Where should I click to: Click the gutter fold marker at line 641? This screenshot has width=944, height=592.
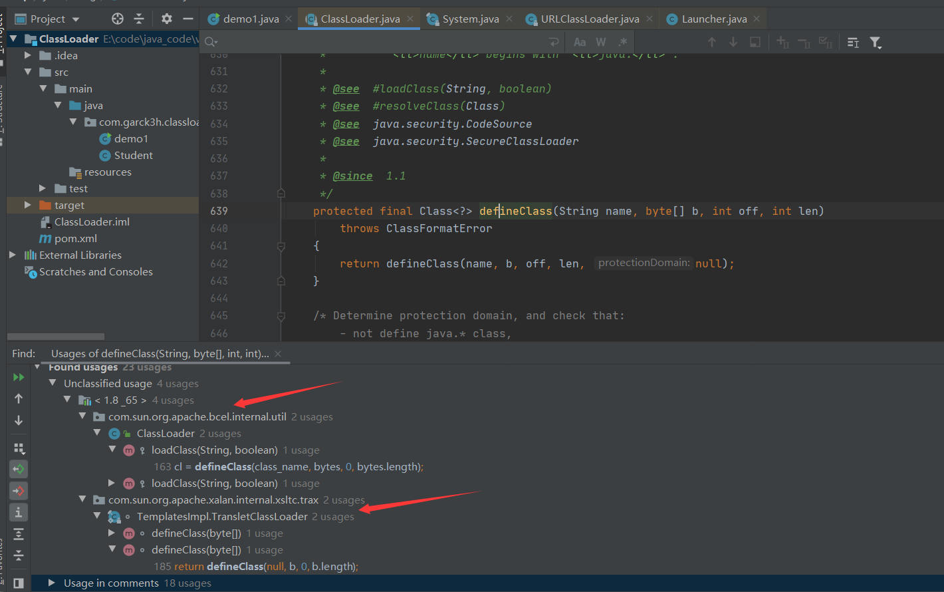[281, 246]
